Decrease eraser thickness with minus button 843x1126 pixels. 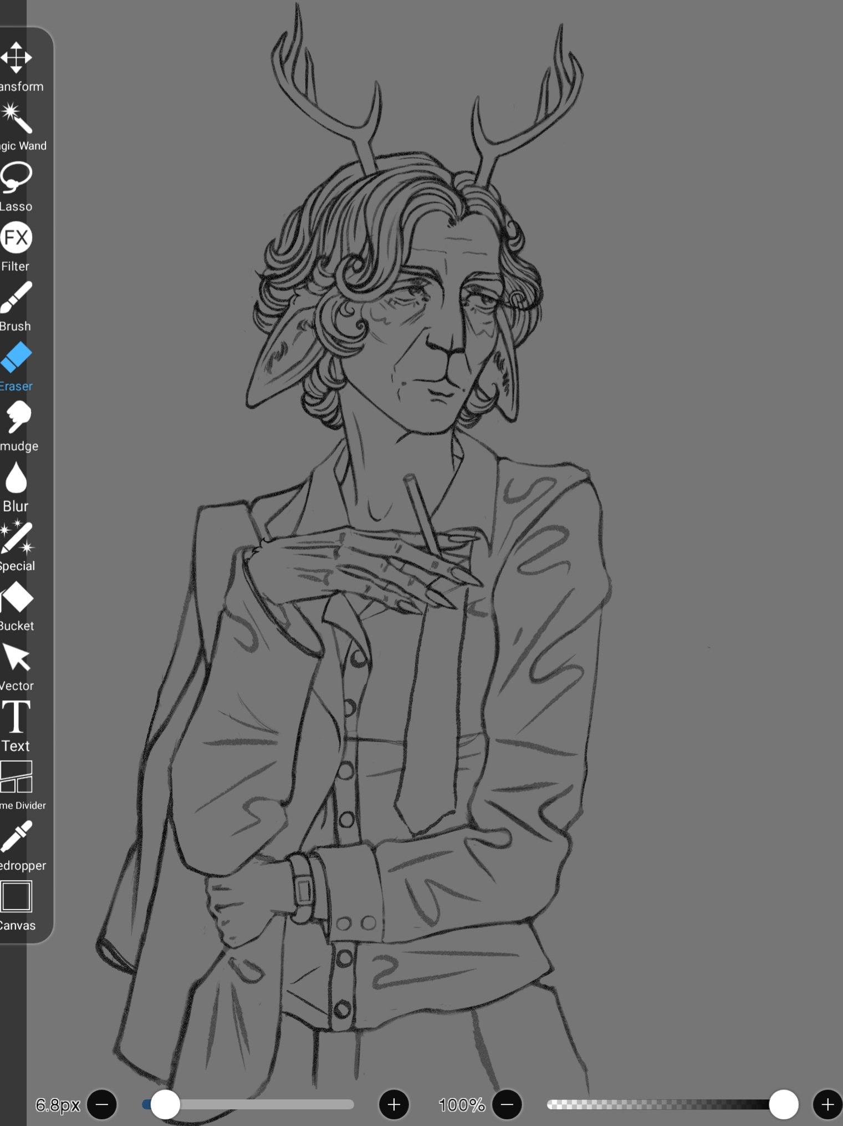click(102, 1104)
